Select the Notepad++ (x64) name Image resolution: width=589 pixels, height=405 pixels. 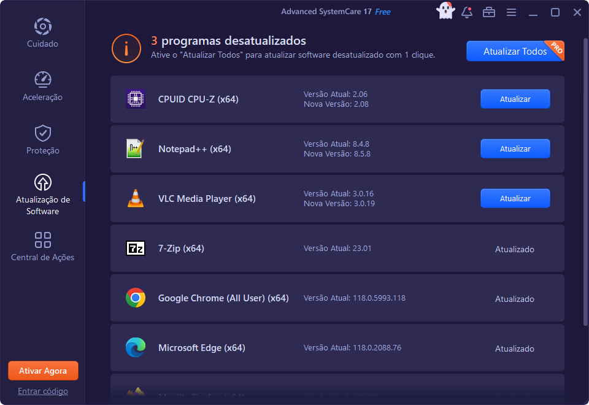click(194, 148)
